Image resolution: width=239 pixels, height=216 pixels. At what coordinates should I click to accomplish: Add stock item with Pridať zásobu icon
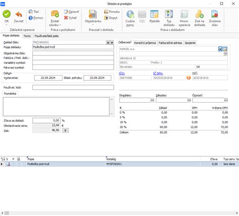pos(55,14)
